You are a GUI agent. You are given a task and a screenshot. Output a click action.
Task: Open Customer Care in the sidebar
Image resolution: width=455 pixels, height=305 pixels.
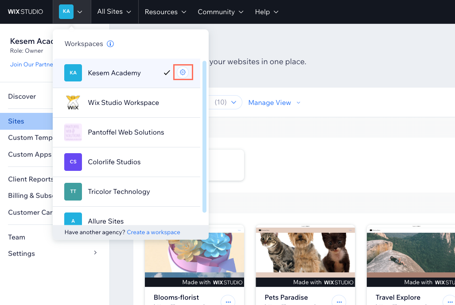(x=30, y=212)
